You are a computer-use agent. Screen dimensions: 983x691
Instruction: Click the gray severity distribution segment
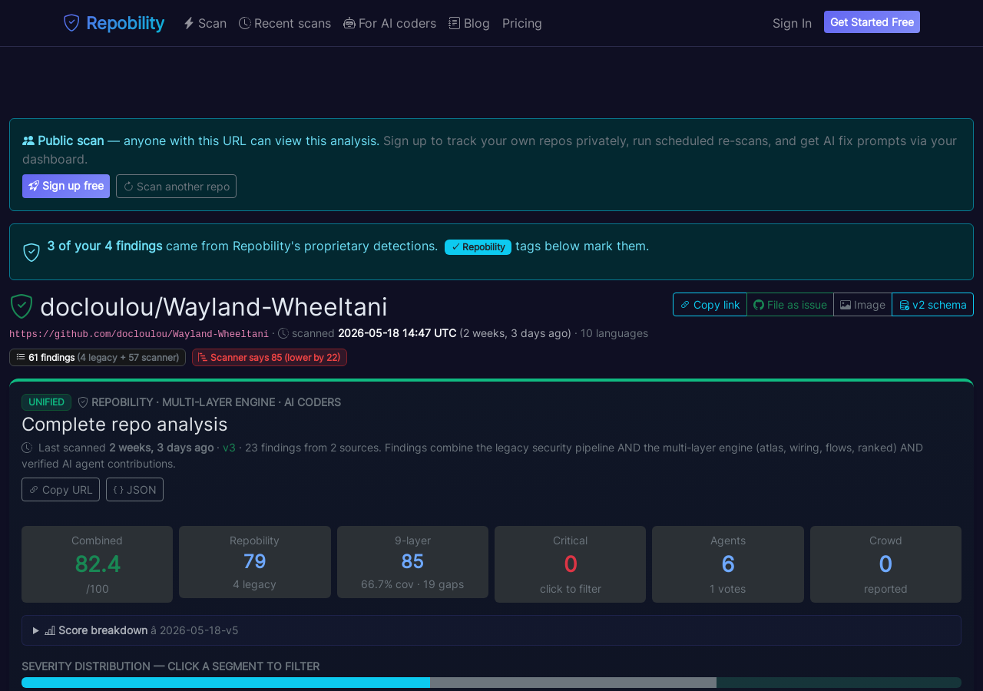(x=573, y=683)
